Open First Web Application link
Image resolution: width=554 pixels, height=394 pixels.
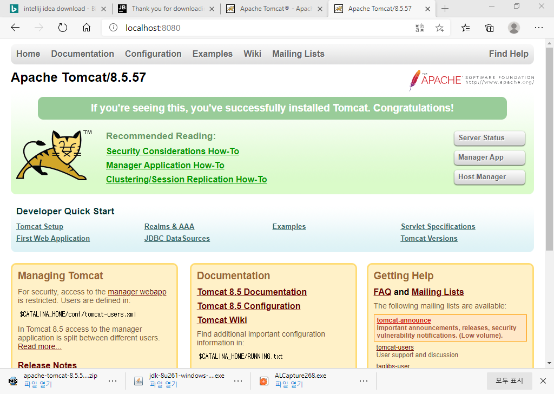[53, 239]
